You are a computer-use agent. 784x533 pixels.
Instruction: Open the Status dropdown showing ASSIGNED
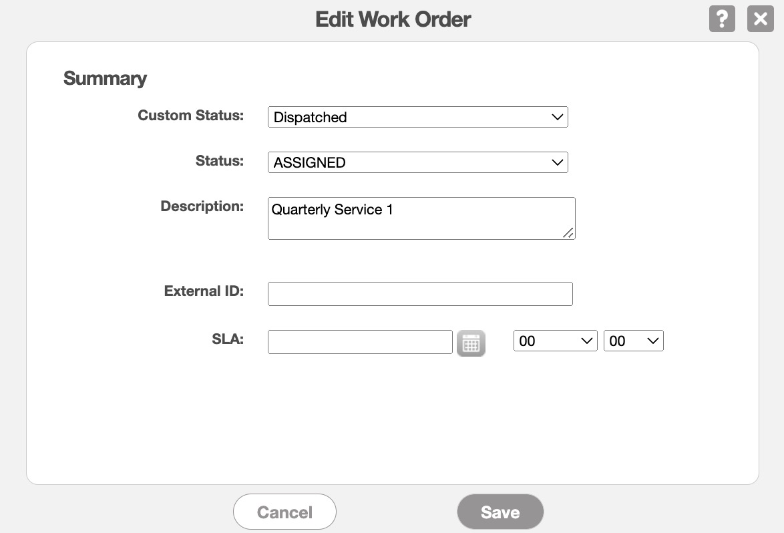tap(417, 162)
